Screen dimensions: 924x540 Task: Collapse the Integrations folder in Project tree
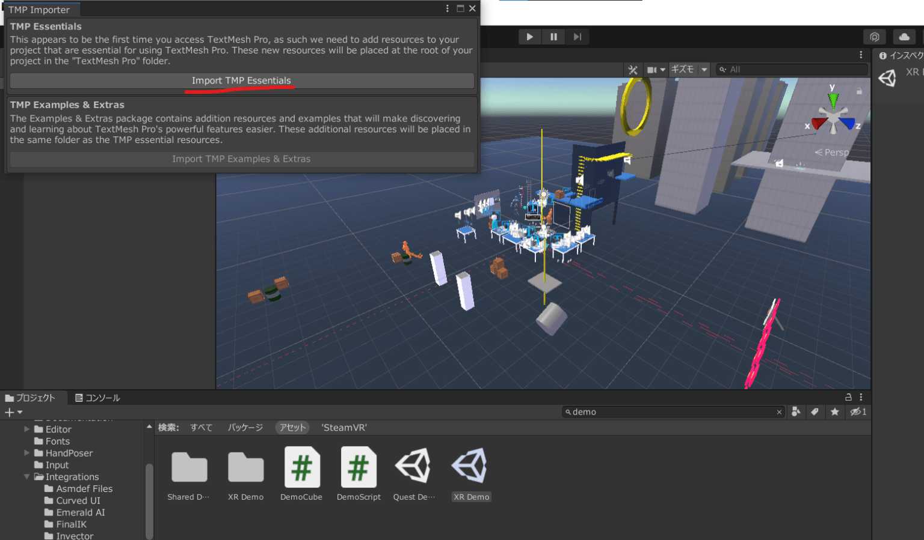click(26, 476)
